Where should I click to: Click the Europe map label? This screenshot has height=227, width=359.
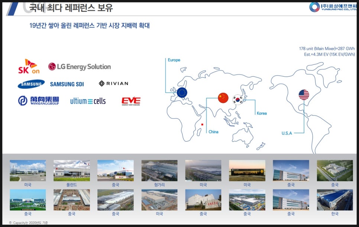click(x=174, y=60)
